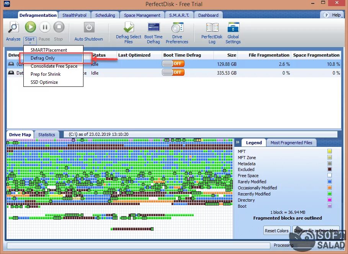
Task: Click the PerfectDisk app icon in title bar
Action: click(7, 4)
